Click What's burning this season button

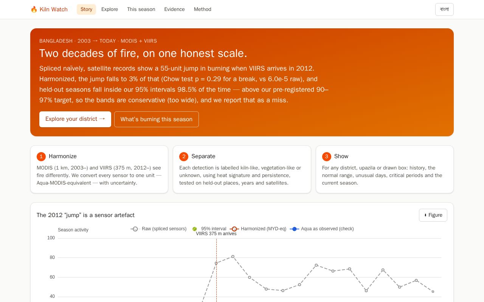pyautogui.click(x=157, y=119)
